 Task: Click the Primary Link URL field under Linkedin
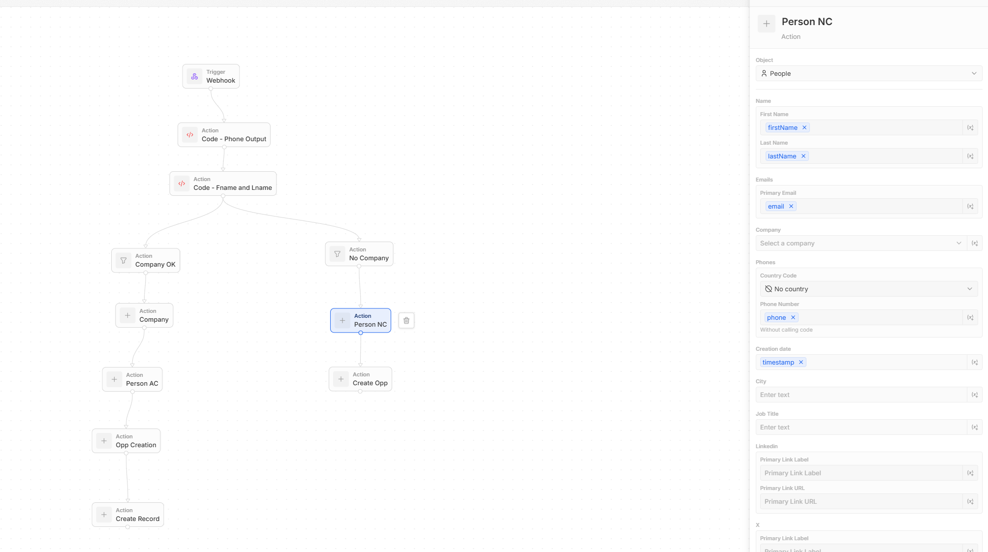[x=861, y=502]
